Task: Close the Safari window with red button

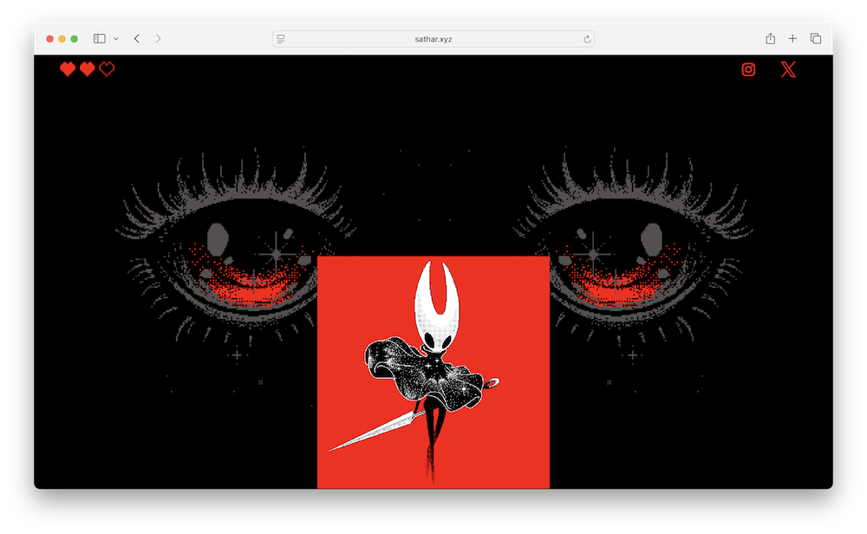Action: pos(49,39)
